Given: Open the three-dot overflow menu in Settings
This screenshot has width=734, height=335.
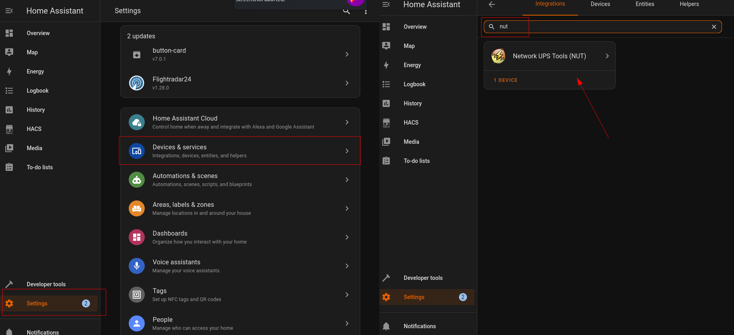Looking at the screenshot, I should pyautogui.click(x=366, y=12).
